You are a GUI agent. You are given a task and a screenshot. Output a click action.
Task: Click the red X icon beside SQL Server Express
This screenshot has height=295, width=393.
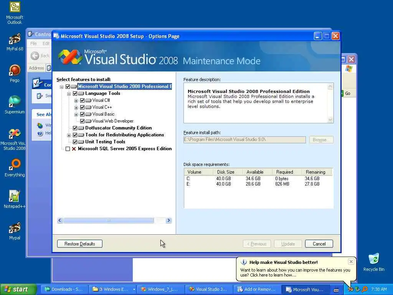(x=74, y=149)
